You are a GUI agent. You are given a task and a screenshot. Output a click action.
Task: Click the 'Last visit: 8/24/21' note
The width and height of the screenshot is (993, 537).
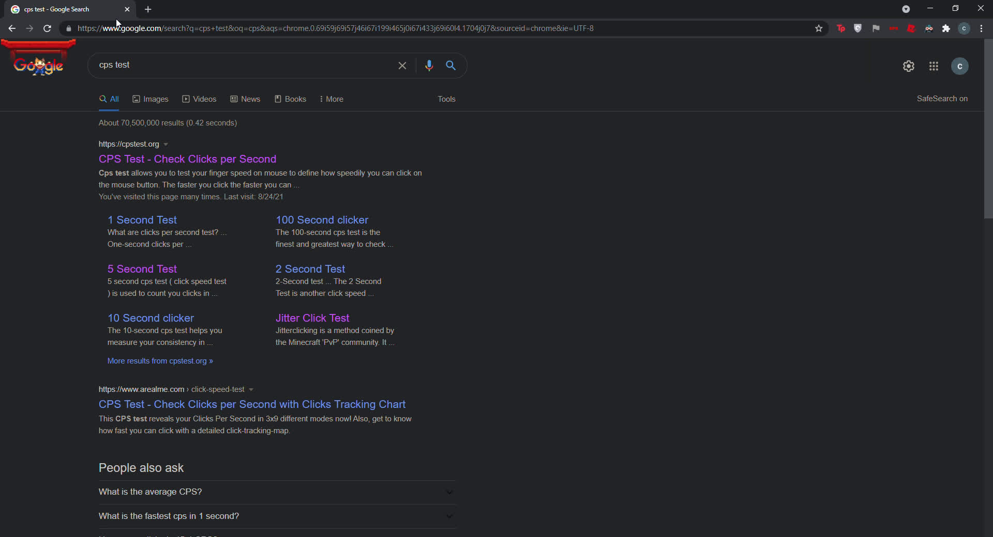(x=253, y=197)
